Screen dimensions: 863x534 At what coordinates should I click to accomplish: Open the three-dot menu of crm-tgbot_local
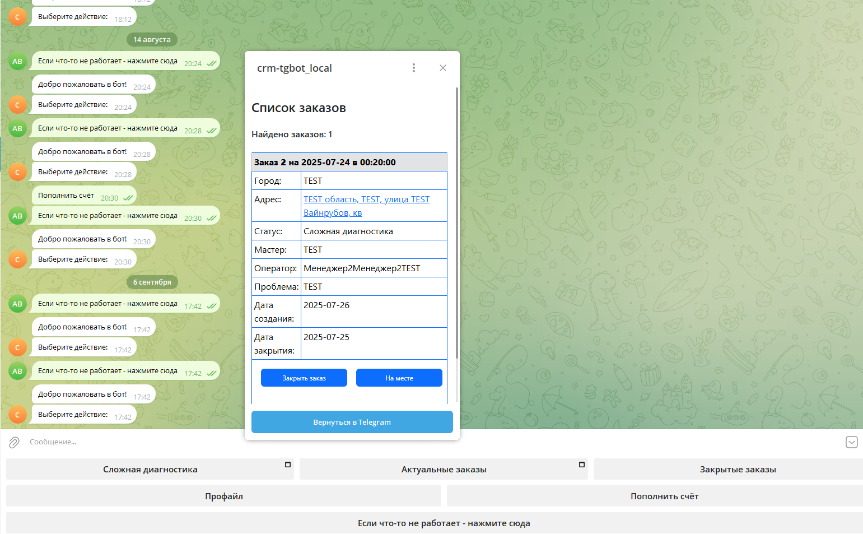414,68
